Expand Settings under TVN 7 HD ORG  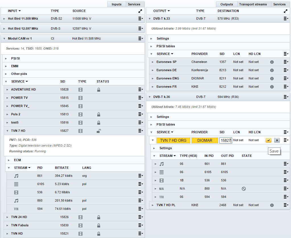click(x=154, y=148)
